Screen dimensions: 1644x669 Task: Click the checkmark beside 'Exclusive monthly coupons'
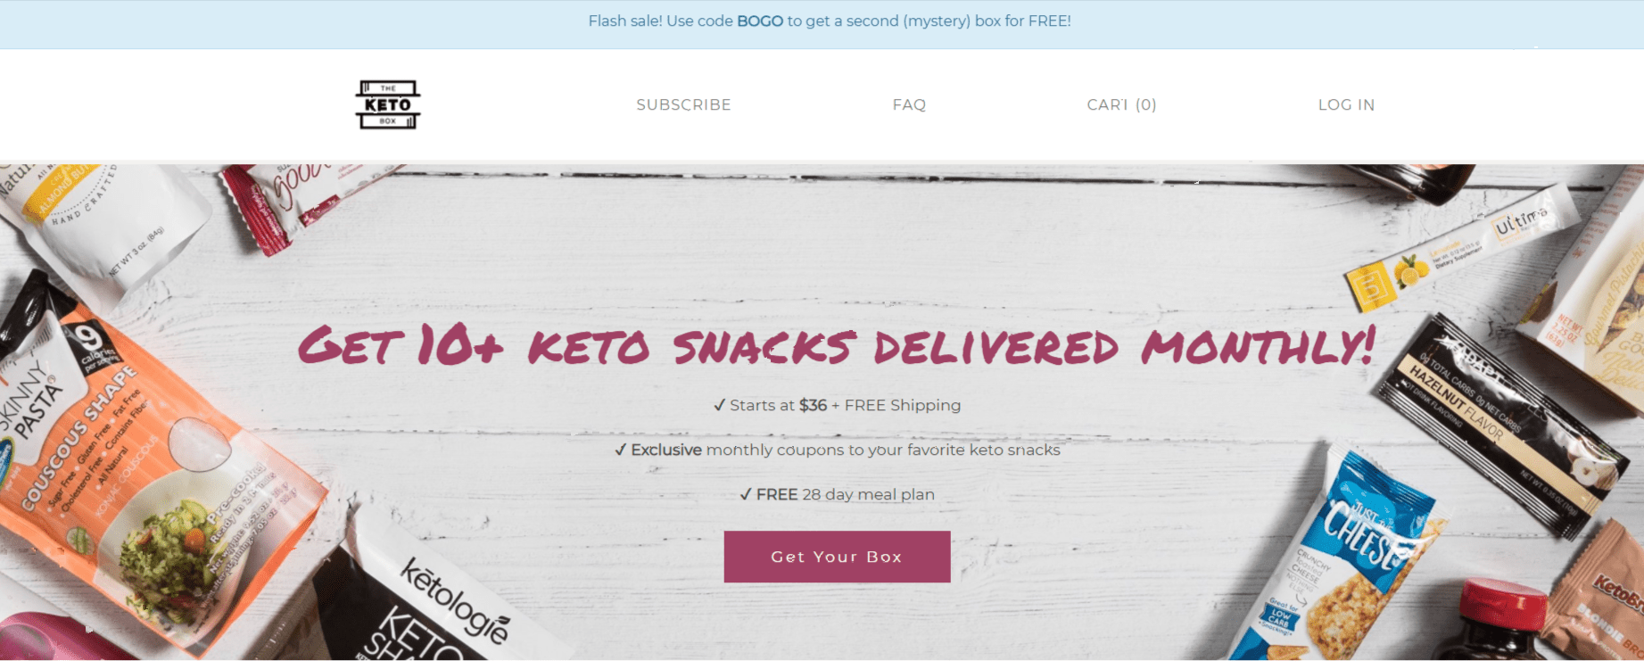coord(620,450)
